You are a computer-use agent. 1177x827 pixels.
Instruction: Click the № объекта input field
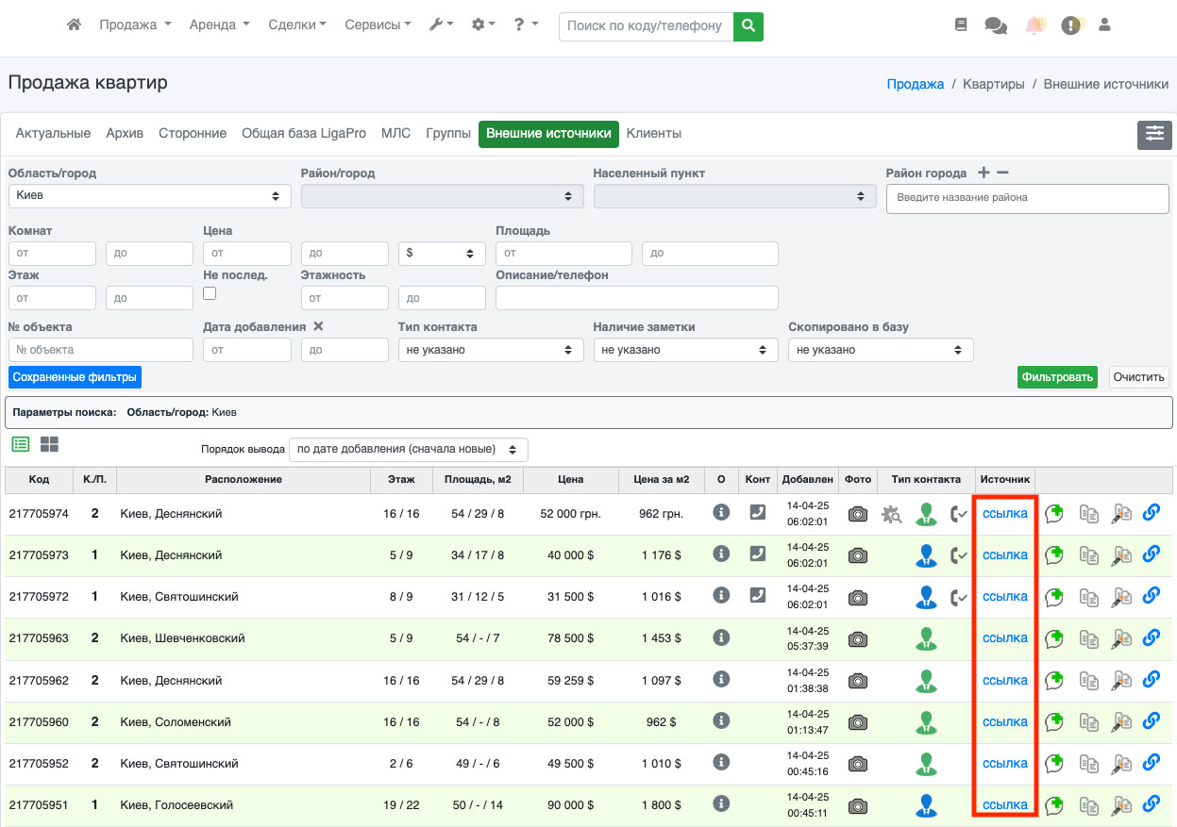[100, 350]
